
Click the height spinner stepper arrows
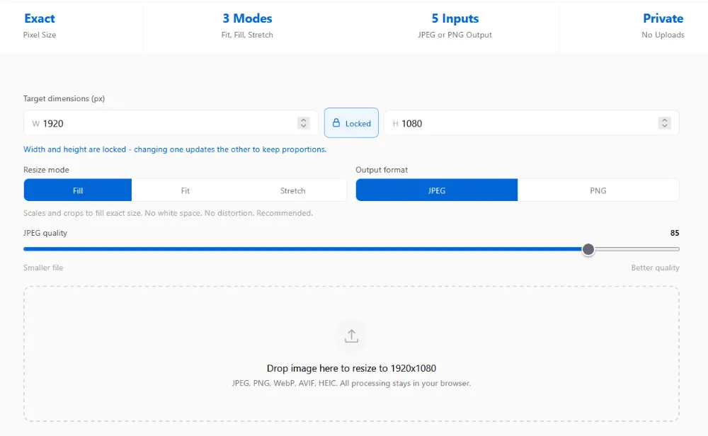click(664, 122)
